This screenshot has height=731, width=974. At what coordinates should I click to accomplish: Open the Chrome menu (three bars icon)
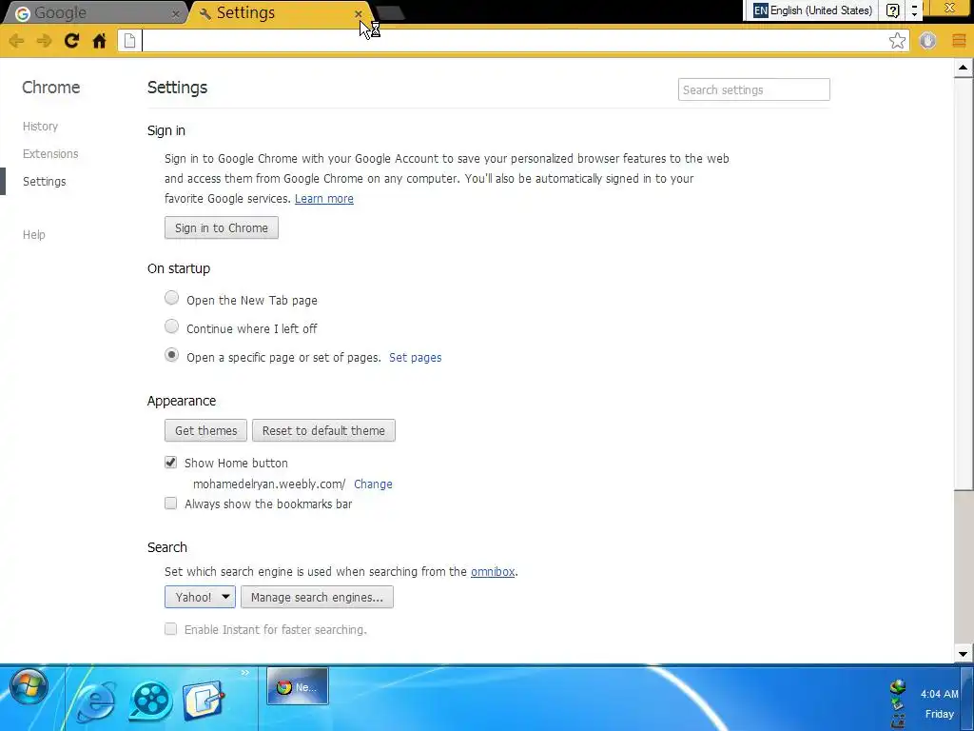pos(959,41)
